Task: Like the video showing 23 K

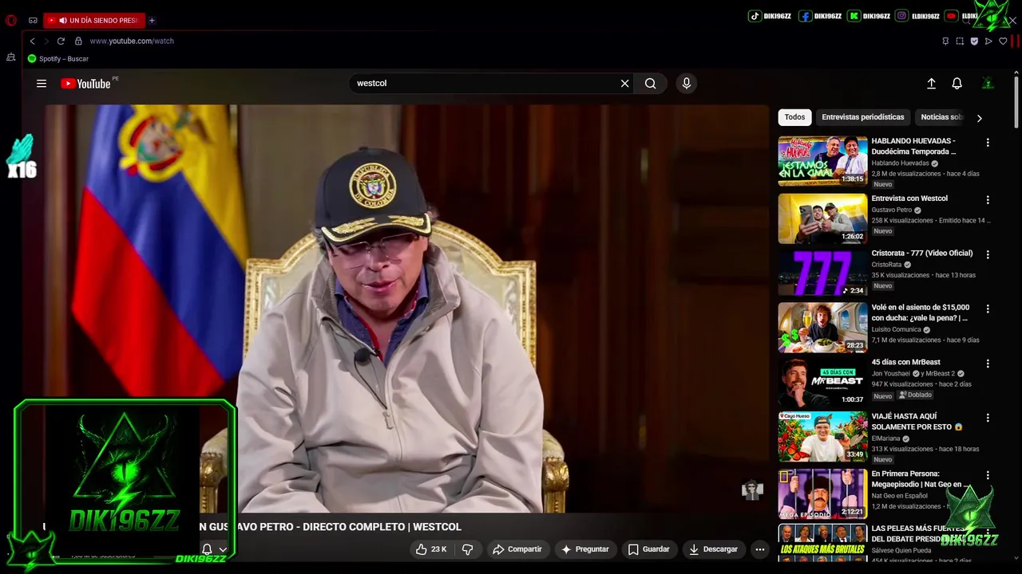Action: [430, 549]
